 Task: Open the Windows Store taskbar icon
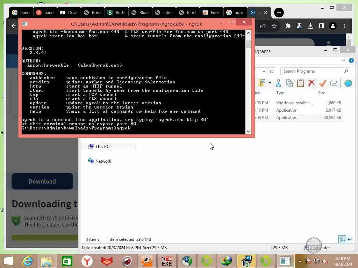(67, 261)
